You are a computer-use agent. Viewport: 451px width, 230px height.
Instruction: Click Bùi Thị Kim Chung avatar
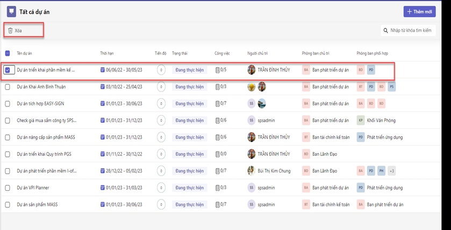pos(251,171)
